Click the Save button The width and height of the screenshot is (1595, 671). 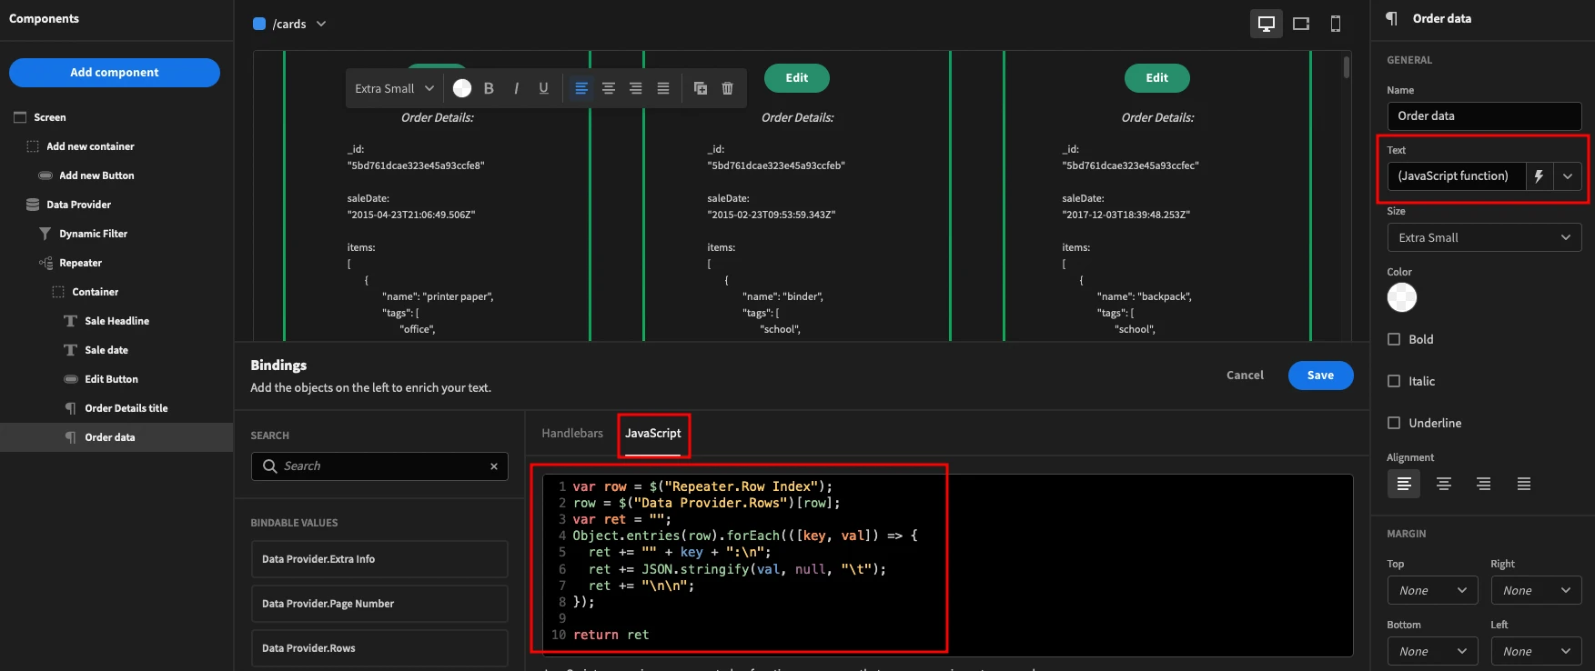tap(1320, 376)
